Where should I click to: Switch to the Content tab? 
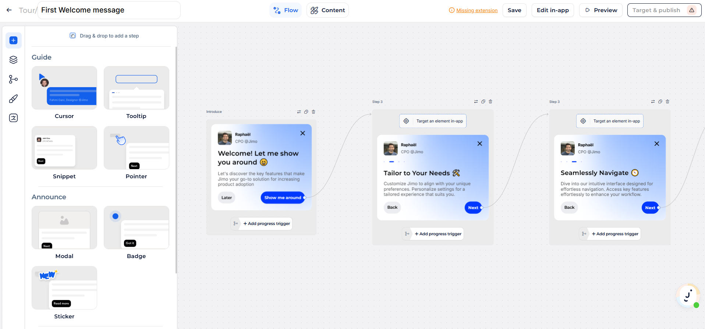click(327, 10)
